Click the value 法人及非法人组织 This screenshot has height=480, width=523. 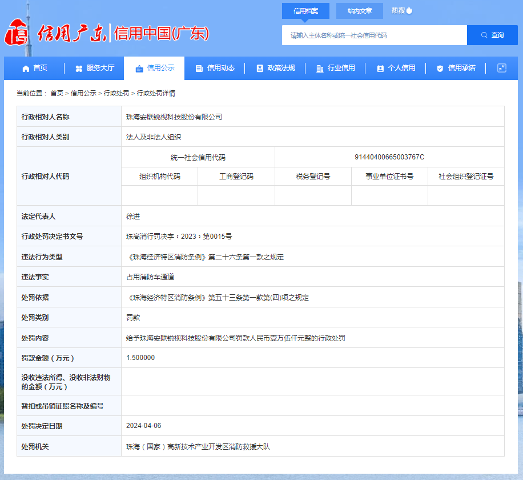pyautogui.click(x=154, y=137)
